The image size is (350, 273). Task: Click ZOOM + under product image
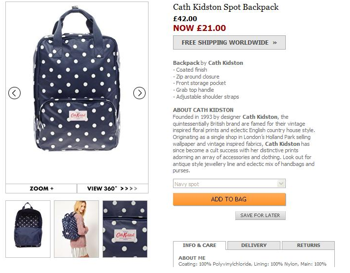[41, 189]
